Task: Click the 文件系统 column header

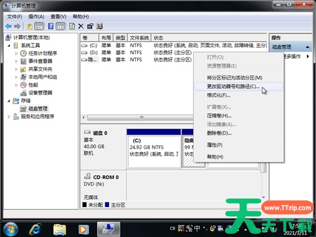Action: coord(139,38)
